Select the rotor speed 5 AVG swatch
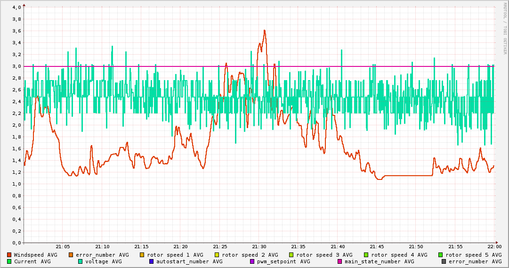The image size is (509, 268). coord(440,255)
